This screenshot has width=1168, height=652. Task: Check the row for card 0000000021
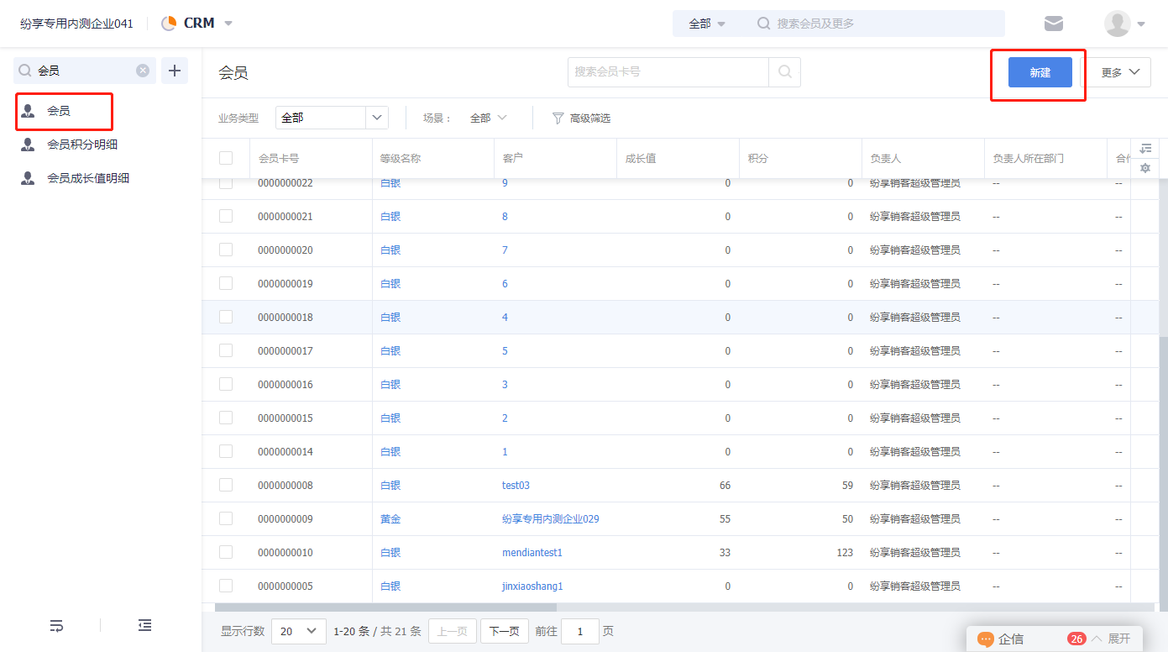pos(226,216)
